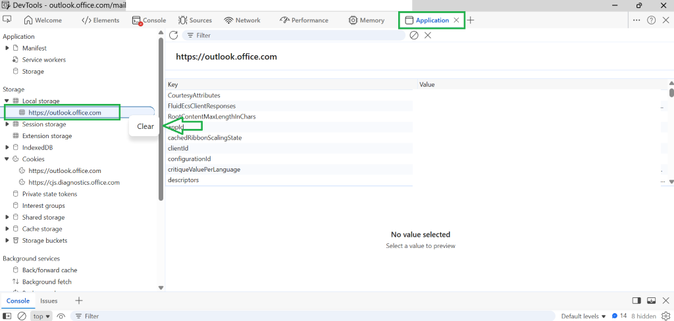Open Service workers

(44, 60)
